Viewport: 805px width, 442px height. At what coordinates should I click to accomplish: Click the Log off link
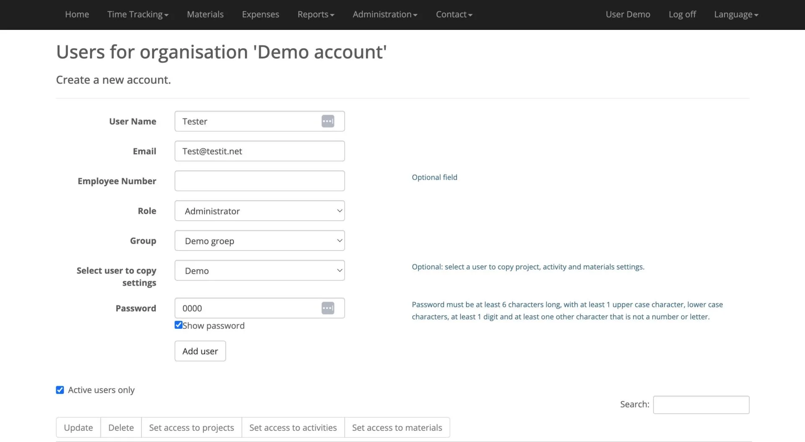(x=682, y=15)
